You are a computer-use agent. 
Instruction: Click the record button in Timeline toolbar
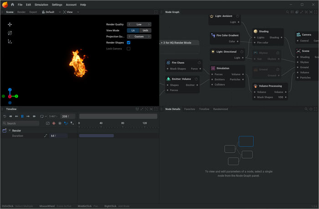(54, 123)
